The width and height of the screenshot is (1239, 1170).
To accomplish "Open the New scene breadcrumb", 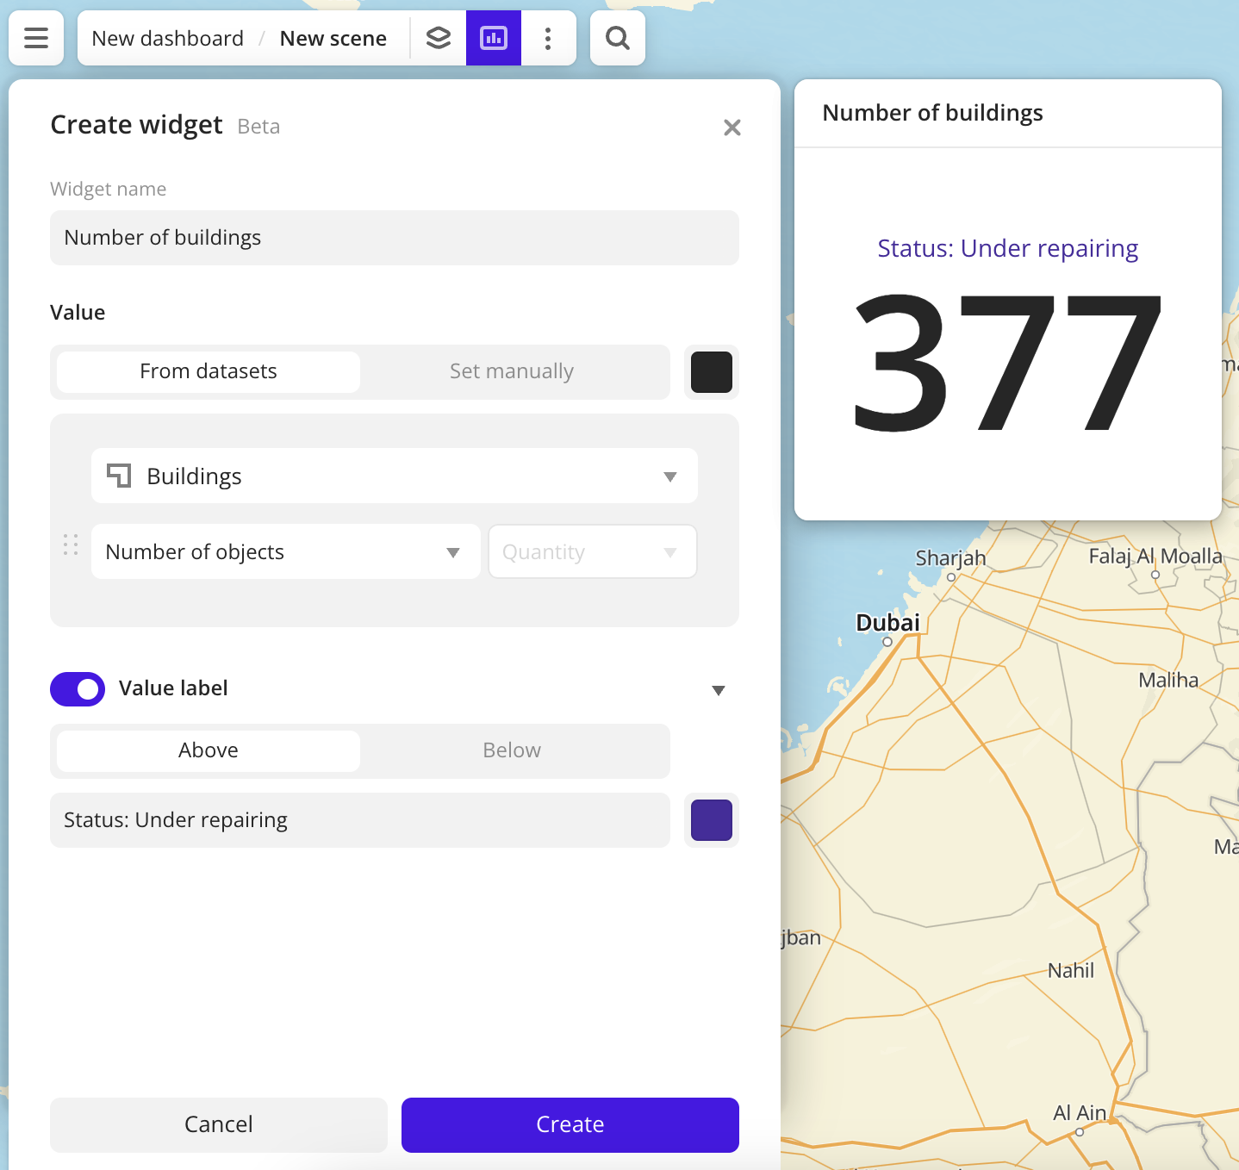I will (333, 39).
